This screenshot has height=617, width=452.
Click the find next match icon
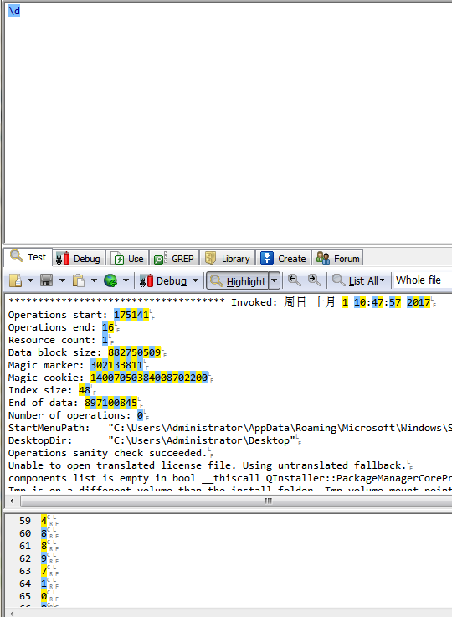coord(314,280)
